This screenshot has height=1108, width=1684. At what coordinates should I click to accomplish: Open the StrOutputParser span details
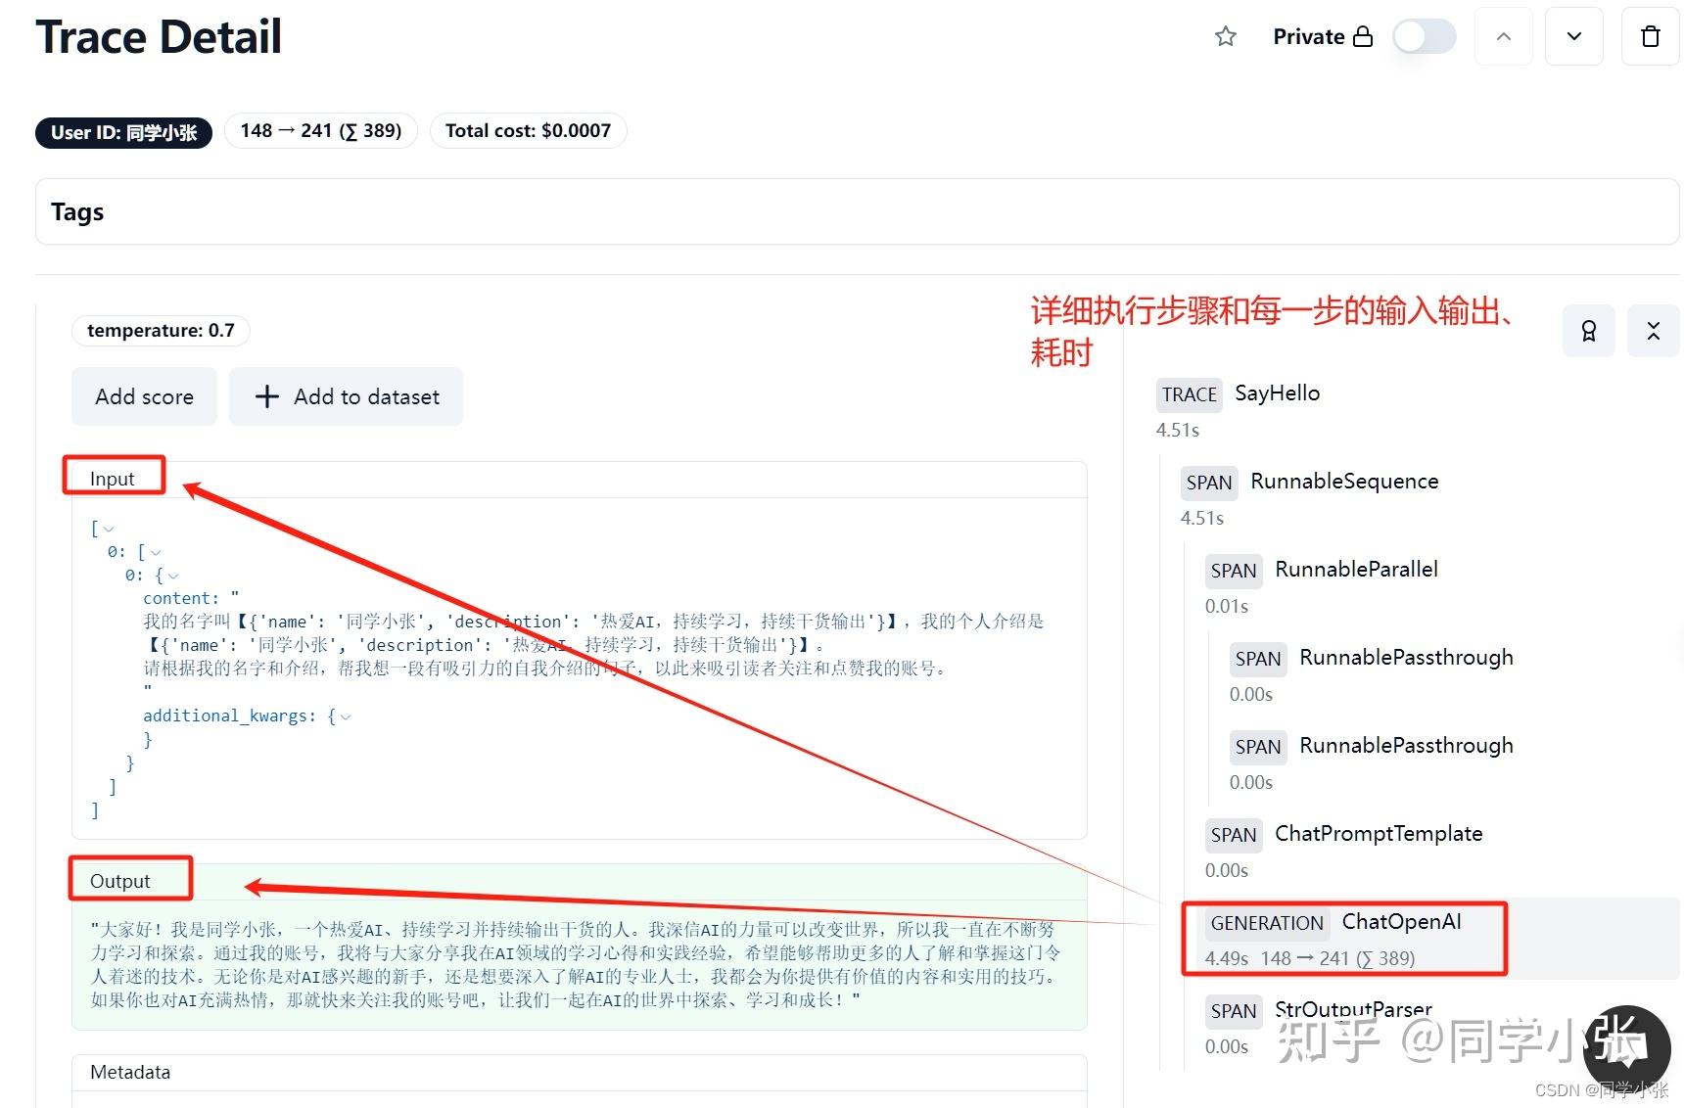tap(1353, 1009)
